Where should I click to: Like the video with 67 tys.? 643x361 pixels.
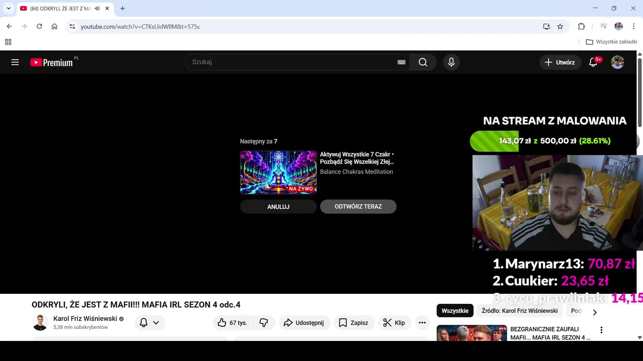(233, 323)
